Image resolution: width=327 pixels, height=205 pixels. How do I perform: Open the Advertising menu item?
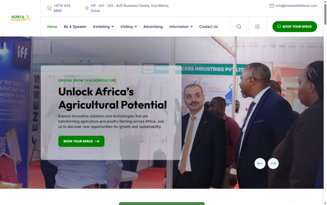pos(153,27)
